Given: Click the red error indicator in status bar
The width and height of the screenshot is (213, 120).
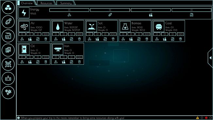Looking at the screenshot, I should tap(206, 118).
